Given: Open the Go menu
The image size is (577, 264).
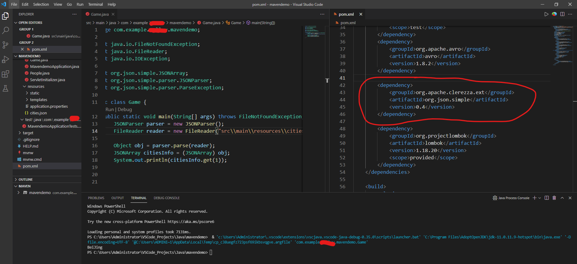Looking at the screenshot, I should (x=69, y=4).
